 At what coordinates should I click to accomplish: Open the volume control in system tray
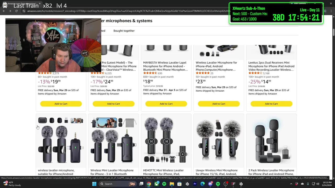[318, 184]
